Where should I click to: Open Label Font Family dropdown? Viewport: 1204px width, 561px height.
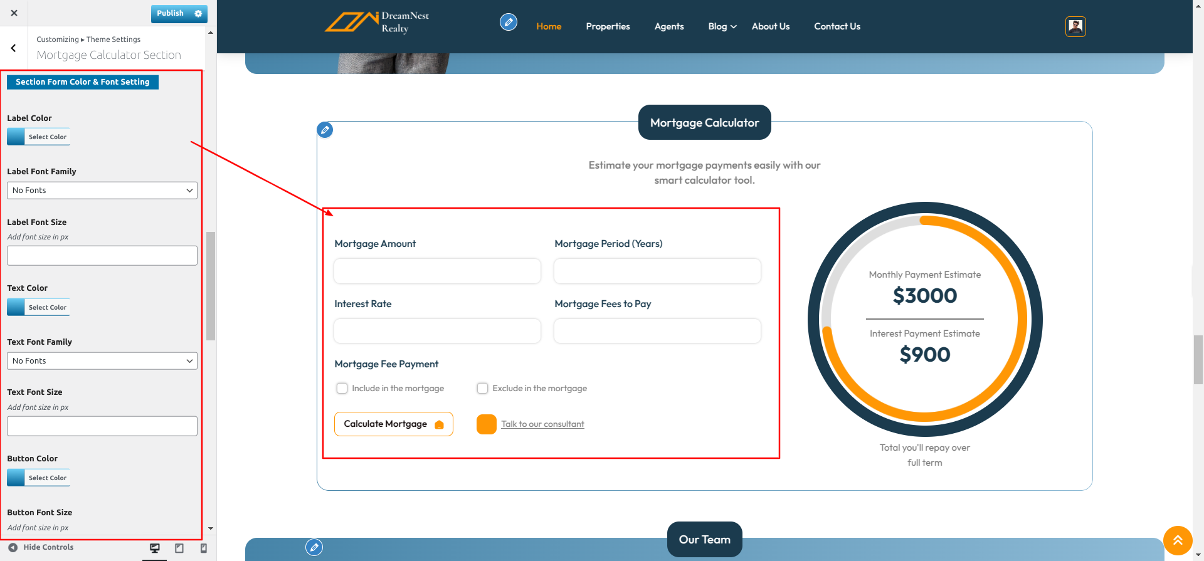pyautogui.click(x=102, y=191)
